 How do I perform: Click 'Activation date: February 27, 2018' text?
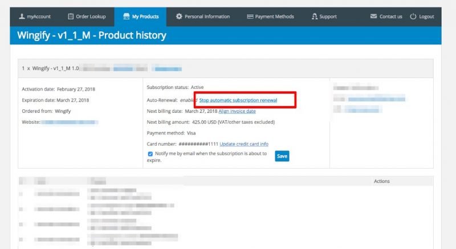(59, 89)
